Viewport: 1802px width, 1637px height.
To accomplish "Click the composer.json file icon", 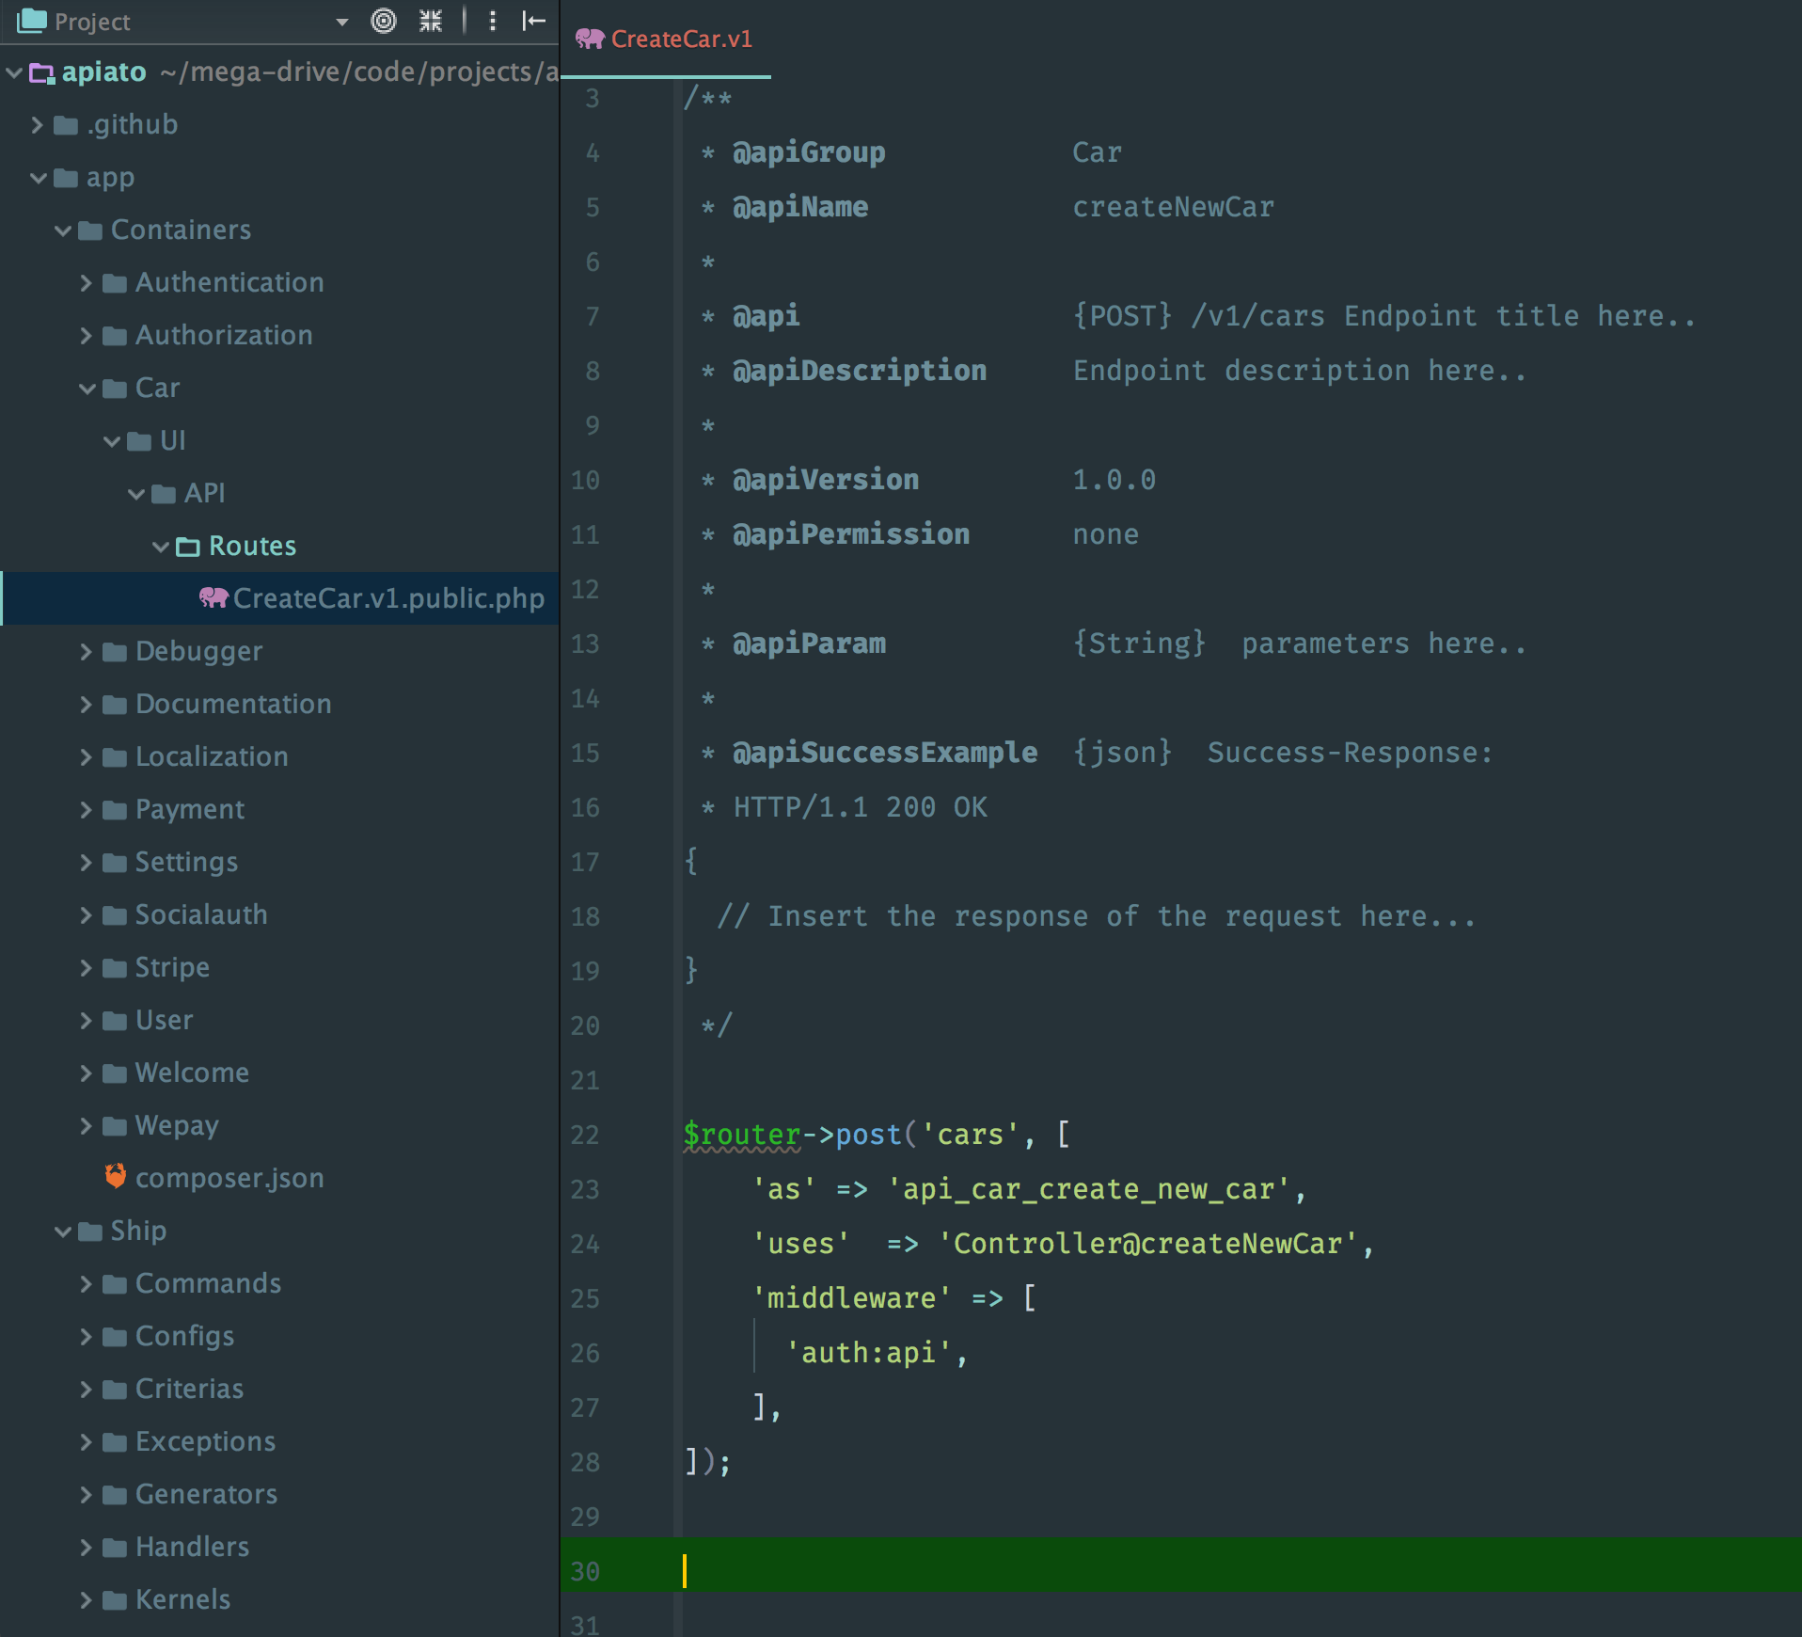I will (116, 1177).
